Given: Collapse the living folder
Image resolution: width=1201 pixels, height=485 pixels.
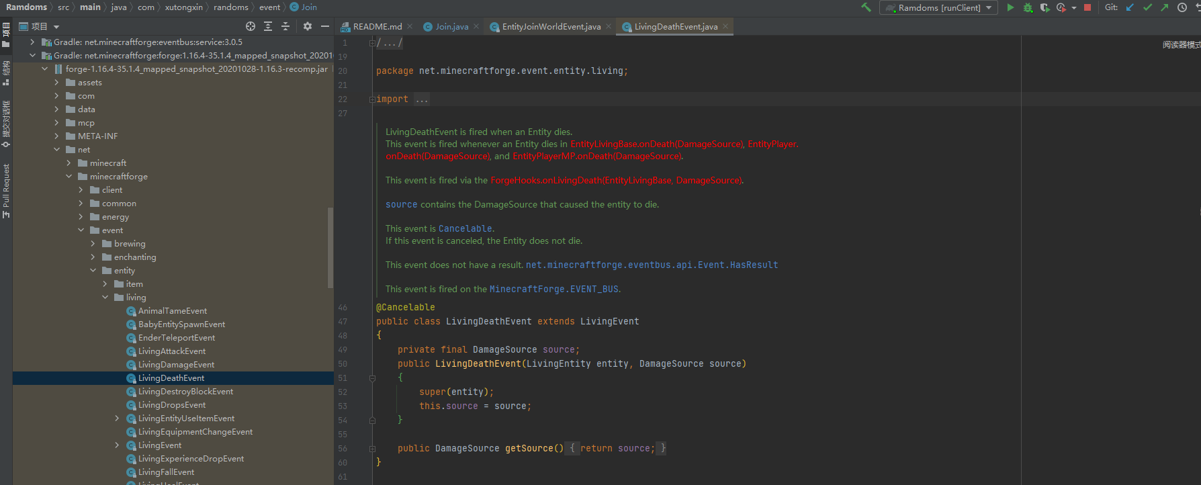Looking at the screenshot, I should 105,297.
